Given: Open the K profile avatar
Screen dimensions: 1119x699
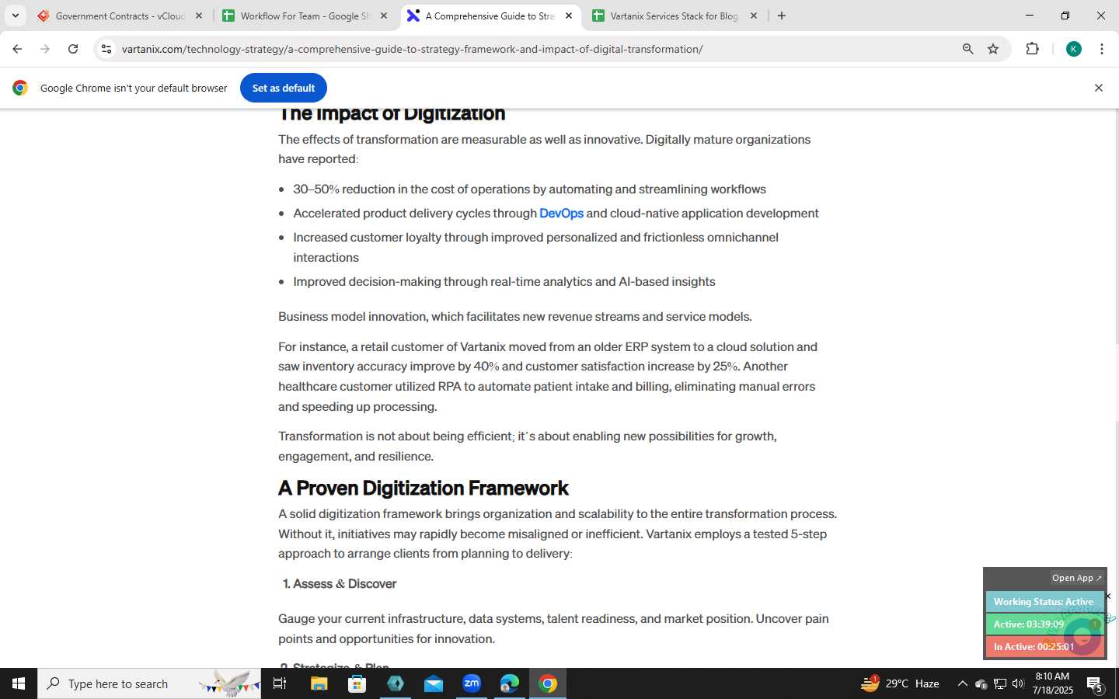Looking at the screenshot, I should pos(1074,49).
